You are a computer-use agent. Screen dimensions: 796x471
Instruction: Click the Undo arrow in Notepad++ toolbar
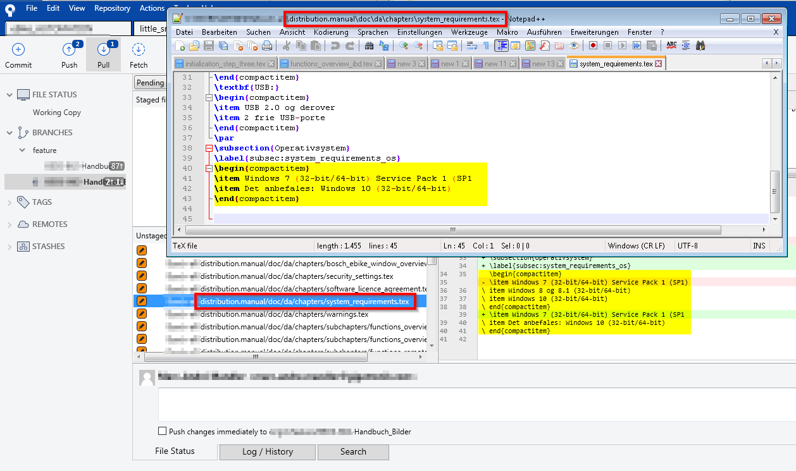coord(335,46)
